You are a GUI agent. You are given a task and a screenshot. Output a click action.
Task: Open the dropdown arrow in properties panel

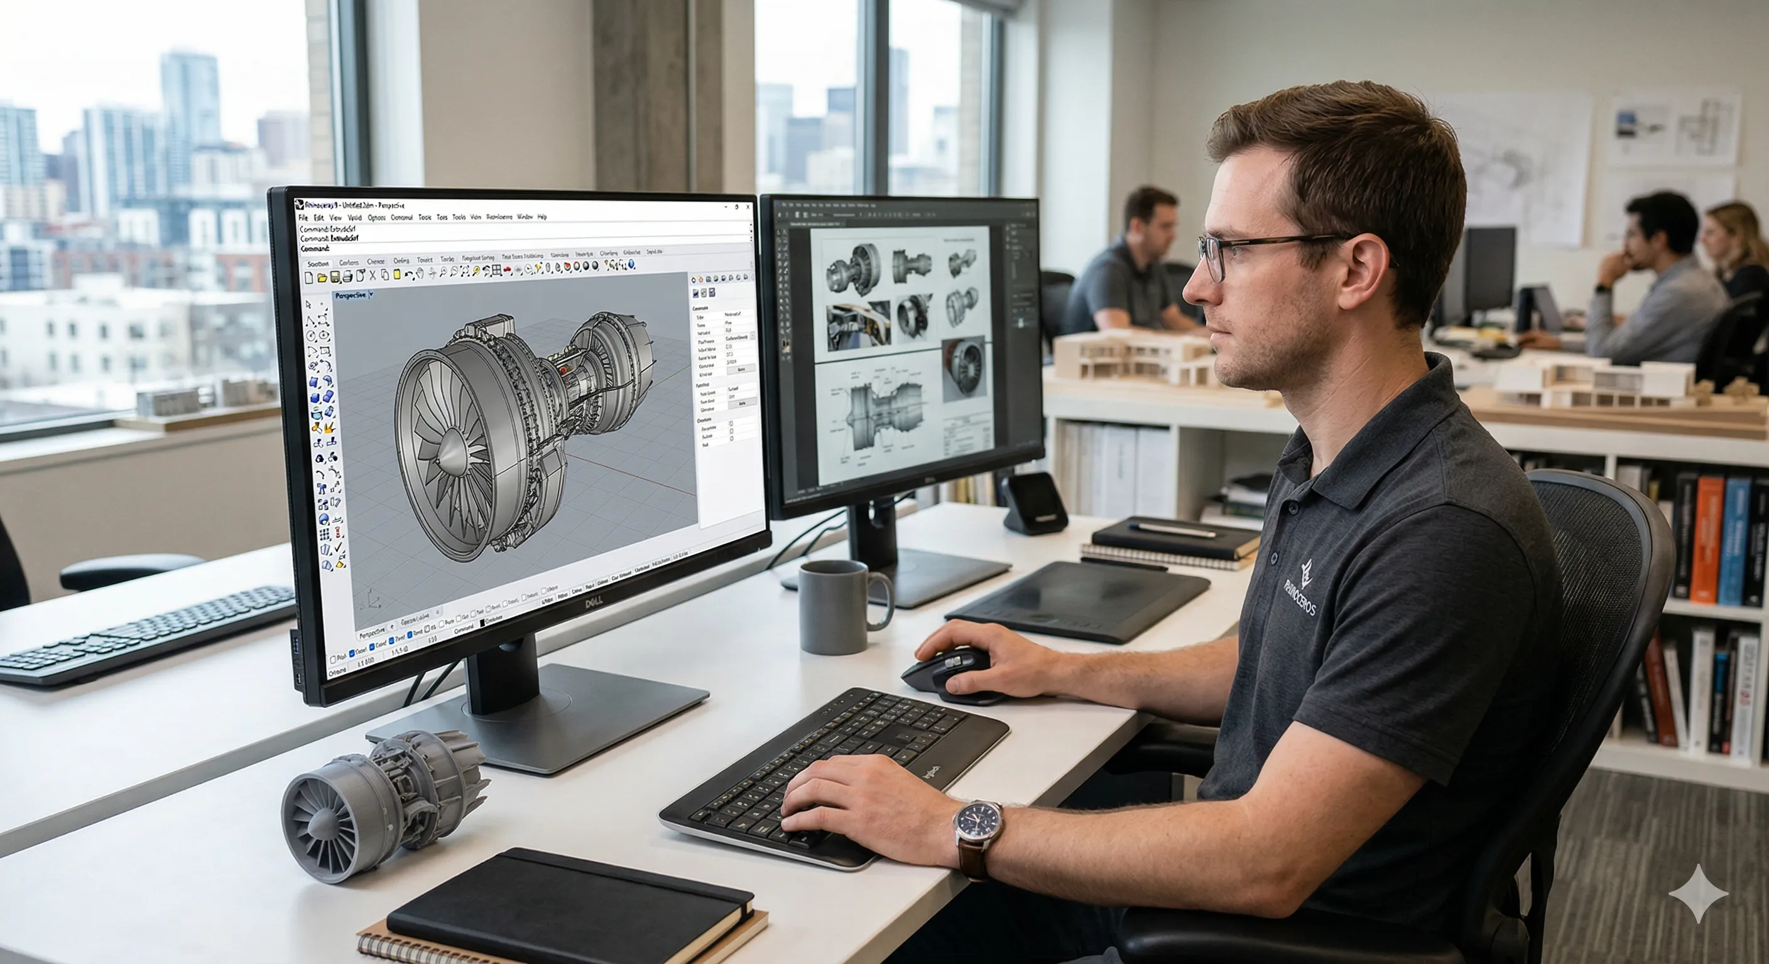[x=753, y=336]
